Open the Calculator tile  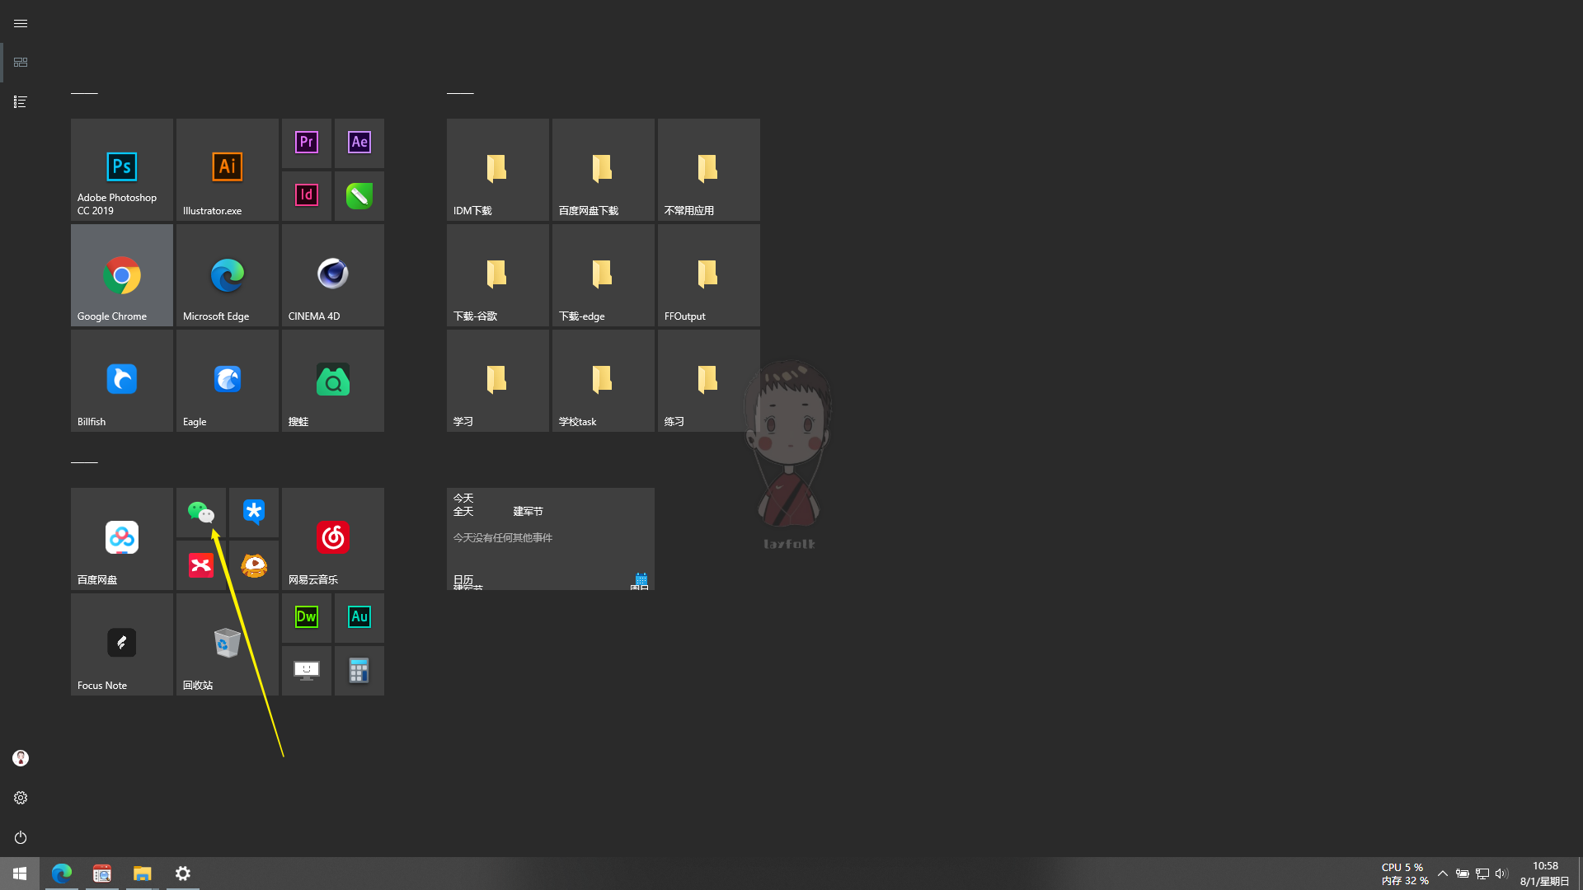coord(359,670)
